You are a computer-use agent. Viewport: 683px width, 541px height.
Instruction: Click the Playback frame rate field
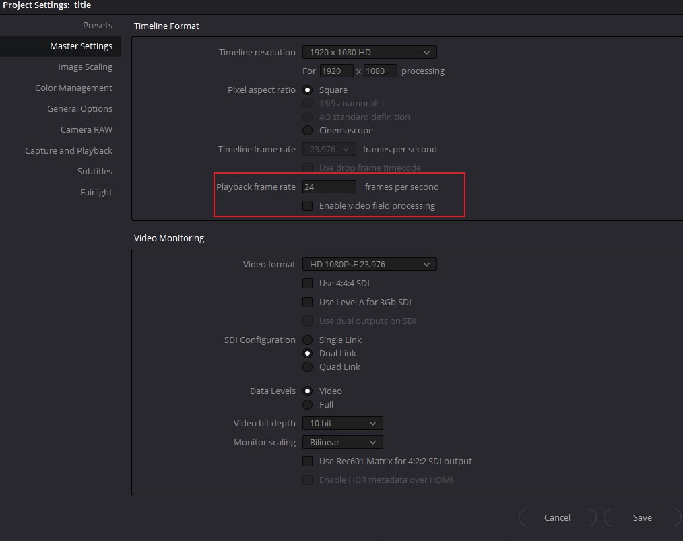329,187
